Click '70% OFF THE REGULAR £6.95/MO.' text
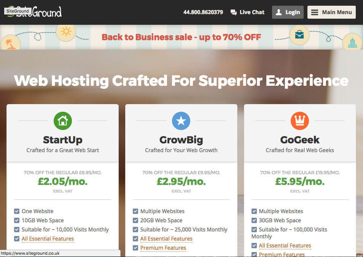 63,173
